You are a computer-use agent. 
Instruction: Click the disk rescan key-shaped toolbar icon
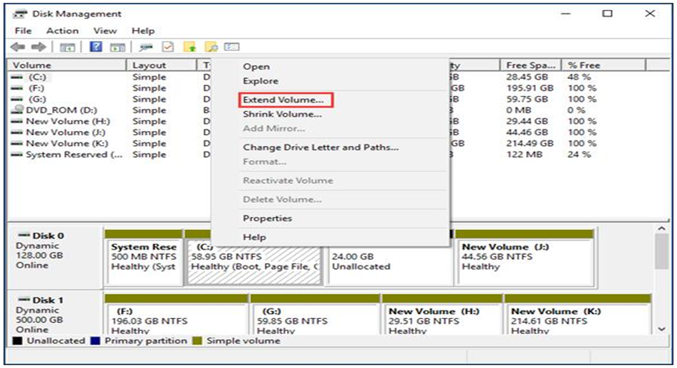[x=146, y=47]
